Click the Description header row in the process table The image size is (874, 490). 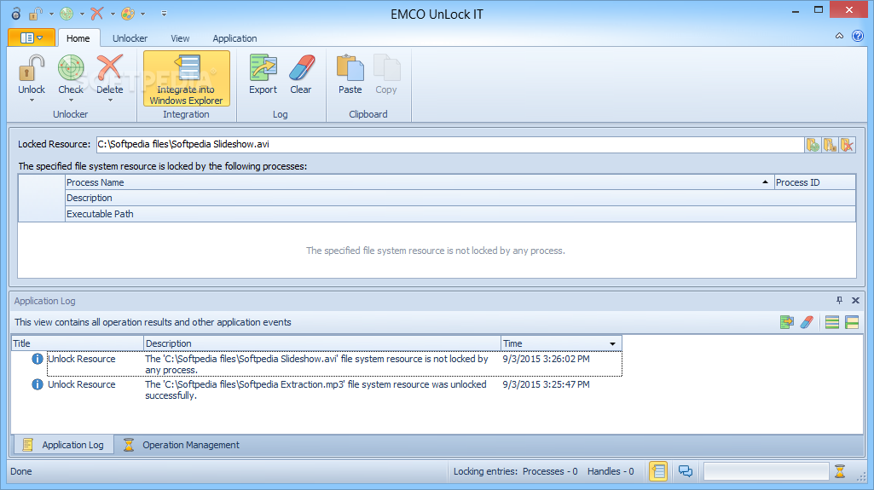pyautogui.click(x=460, y=199)
